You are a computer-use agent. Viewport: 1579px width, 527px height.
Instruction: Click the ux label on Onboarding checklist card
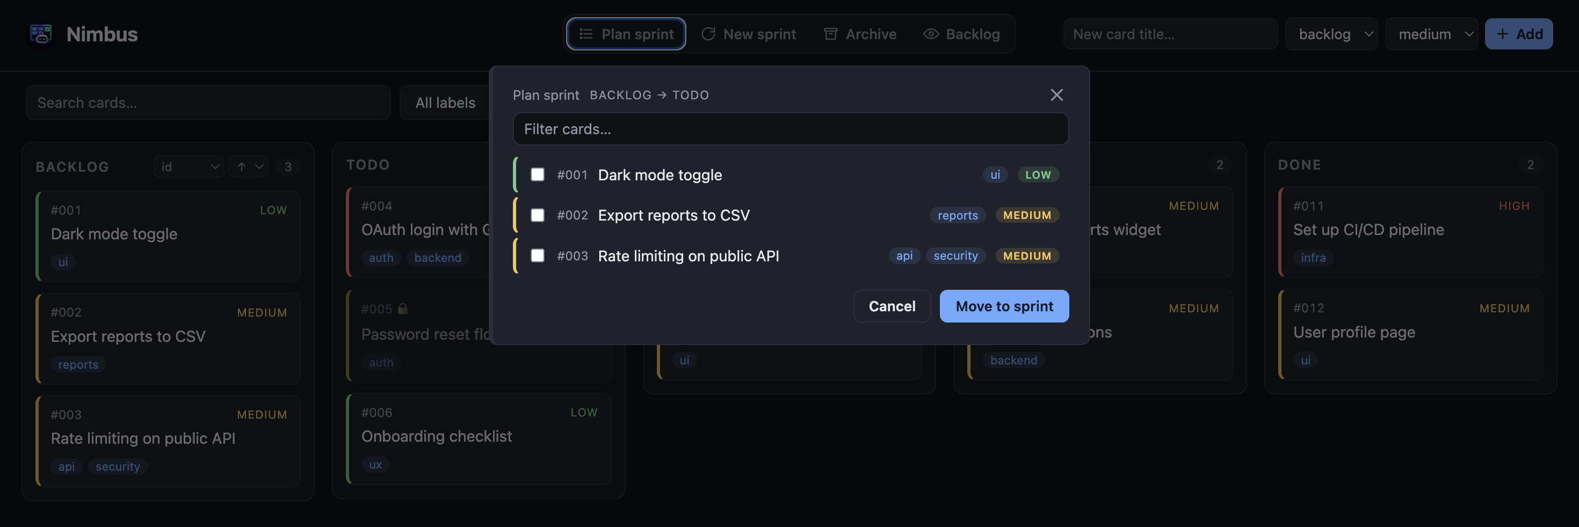[375, 464]
